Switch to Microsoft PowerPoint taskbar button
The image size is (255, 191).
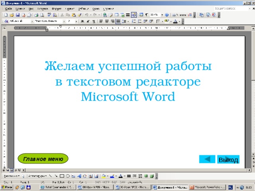coord(208,187)
